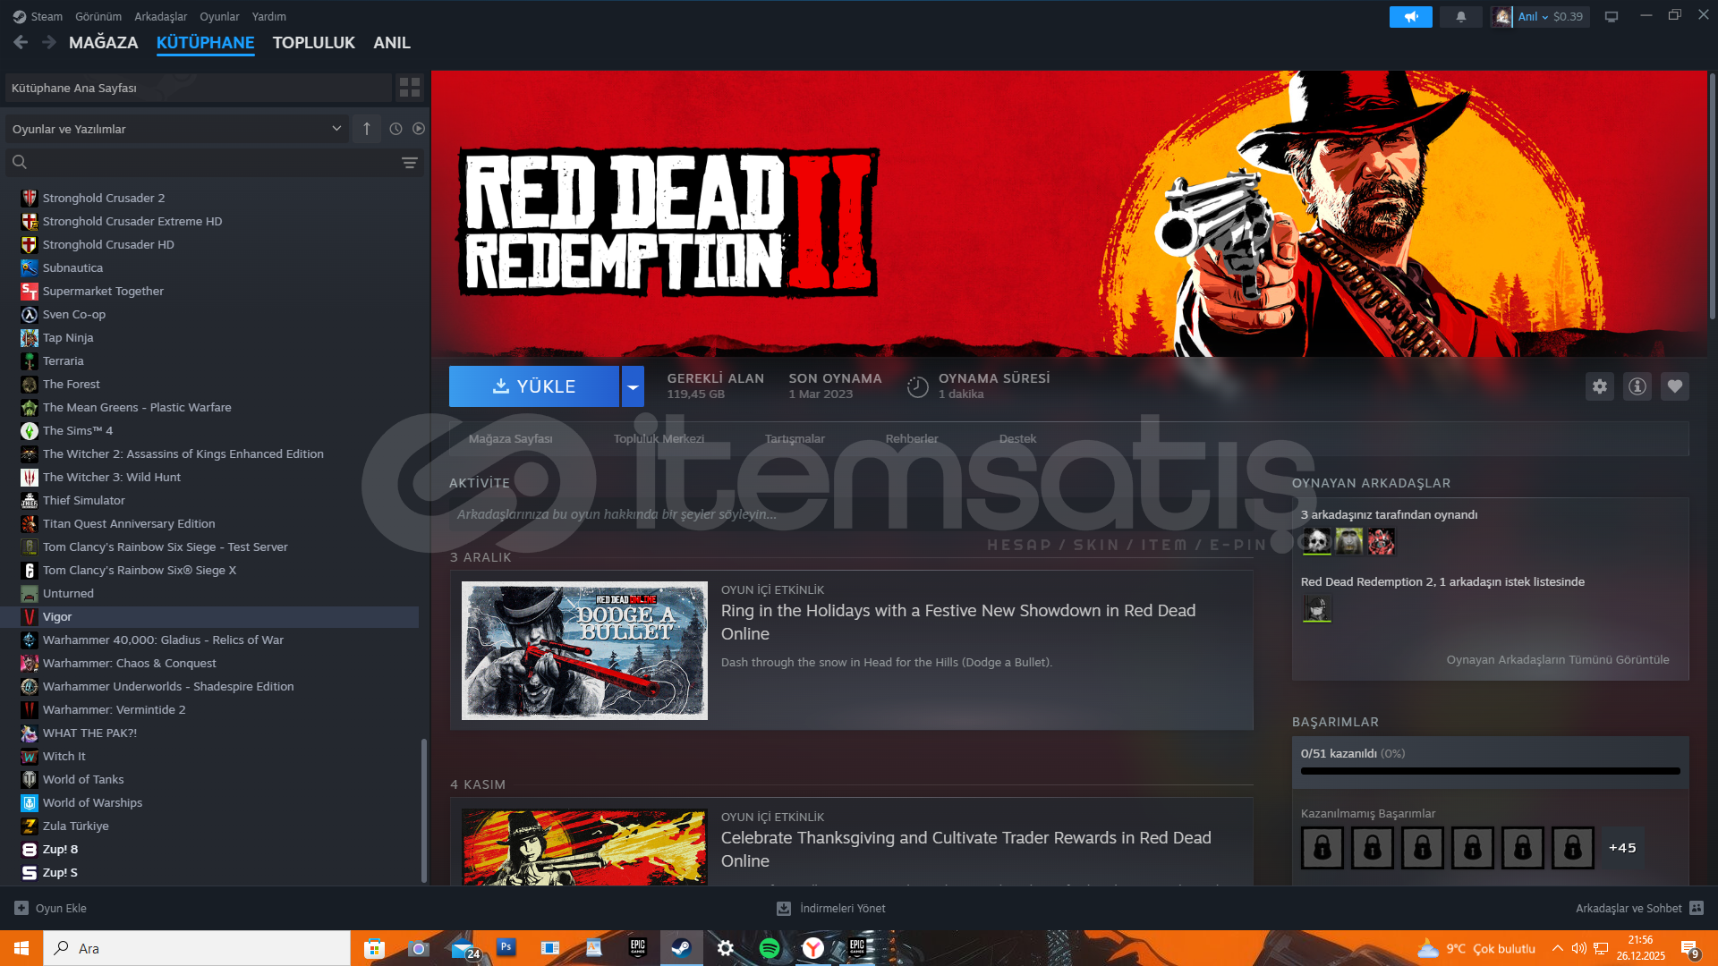Expand the Oyunlar ve Yazılımlar dropdown
The width and height of the screenshot is (1718, 966).
(x=336, y=129)
